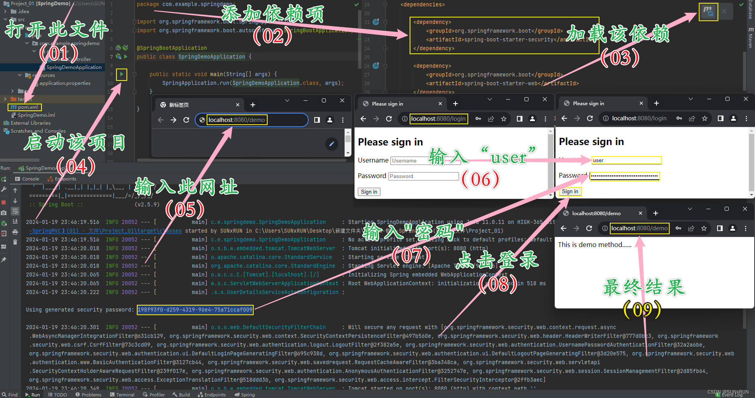Share page icon in first login window
The height and width of the screenshot is (398, 755).
491,119
